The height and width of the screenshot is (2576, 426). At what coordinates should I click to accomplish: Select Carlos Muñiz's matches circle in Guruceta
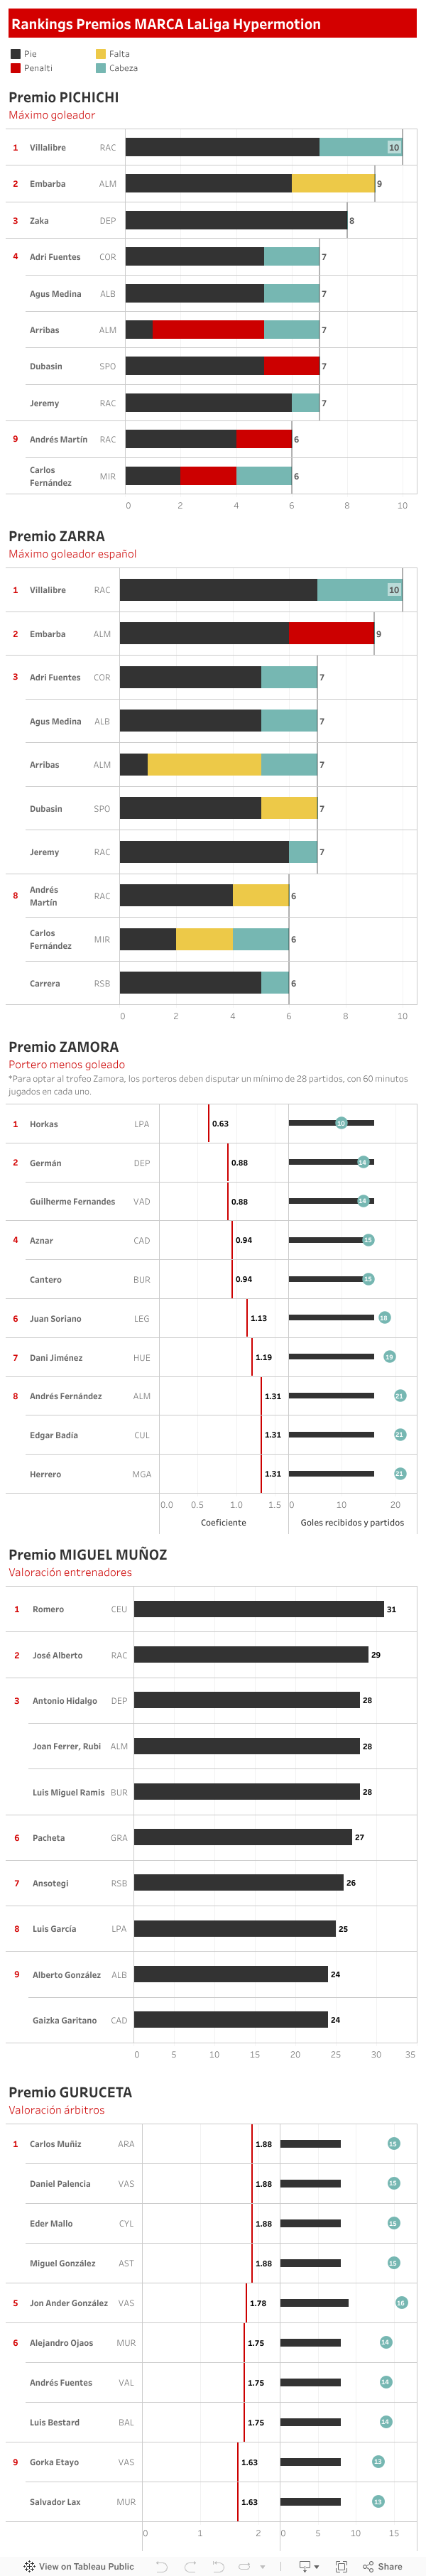point(393,2143)
